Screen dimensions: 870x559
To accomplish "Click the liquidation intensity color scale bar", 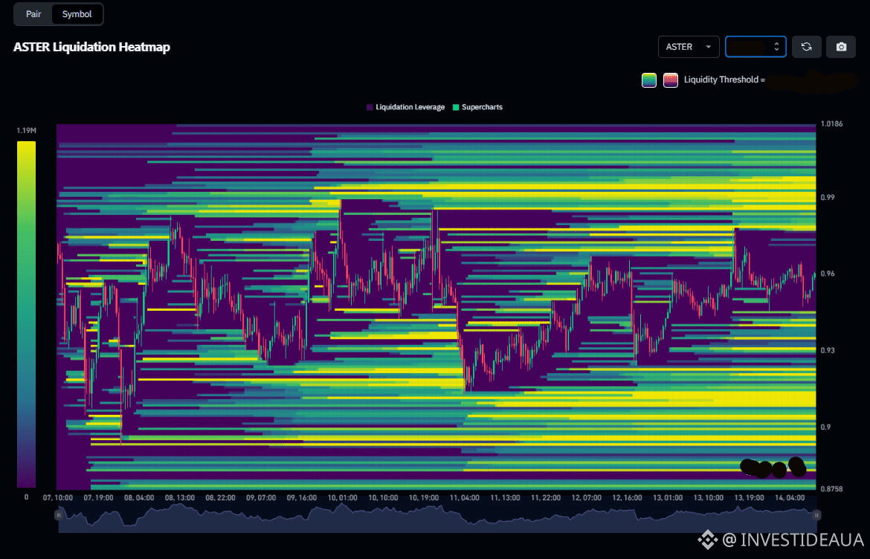I will [x=26, y=314].
